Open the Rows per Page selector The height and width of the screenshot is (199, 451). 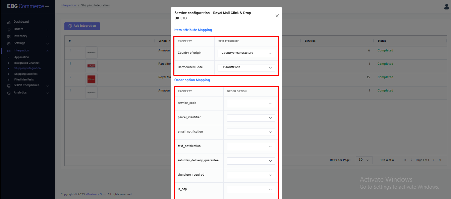(x=364, y=160)
